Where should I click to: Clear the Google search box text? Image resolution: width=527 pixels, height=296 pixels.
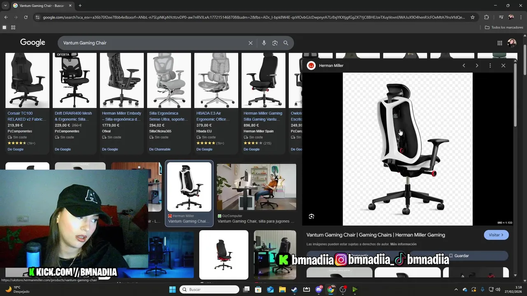[x=250, y=43]
